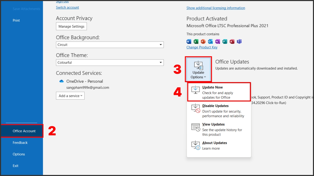Open About Updates menu item
The width and height of the screenshot is (314, 176).
click(219, 145)
